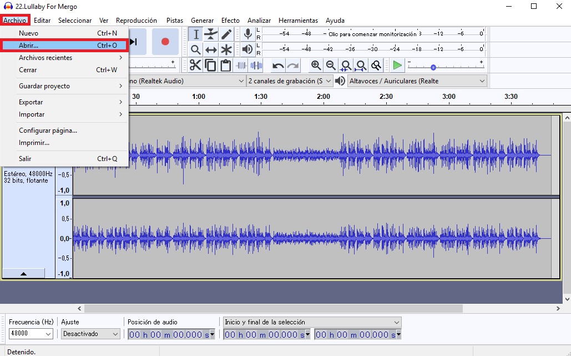This screenshot has width=571, height=356.
Task: Click the playback speed slider
Action: pyautogui.click(x=433, y=67)
